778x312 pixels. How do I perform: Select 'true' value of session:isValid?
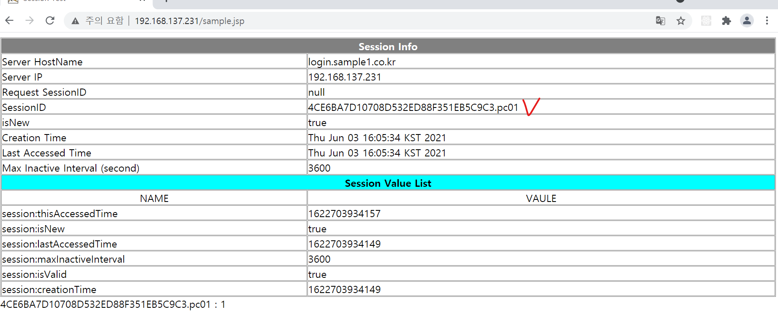coord(317,274)
